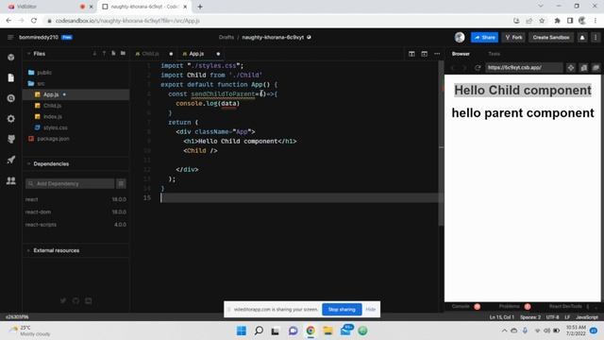604x340 pixels.
Task: Open the editor more options ellipsis
Action: pos(437,54)
